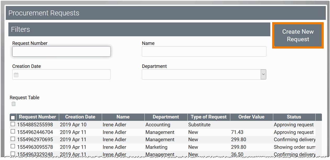Sort table by Creation Date column header

pos(80,117)
